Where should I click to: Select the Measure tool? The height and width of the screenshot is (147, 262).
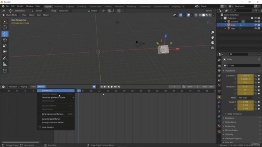pyautogui.click(x=5, y=65)
